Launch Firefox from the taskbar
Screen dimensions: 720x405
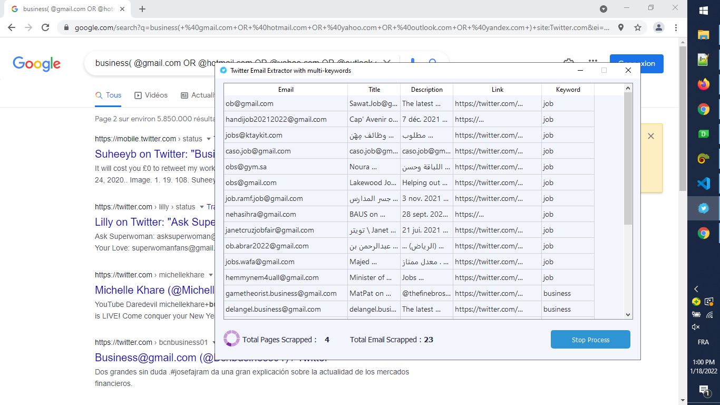click(703, 84)
